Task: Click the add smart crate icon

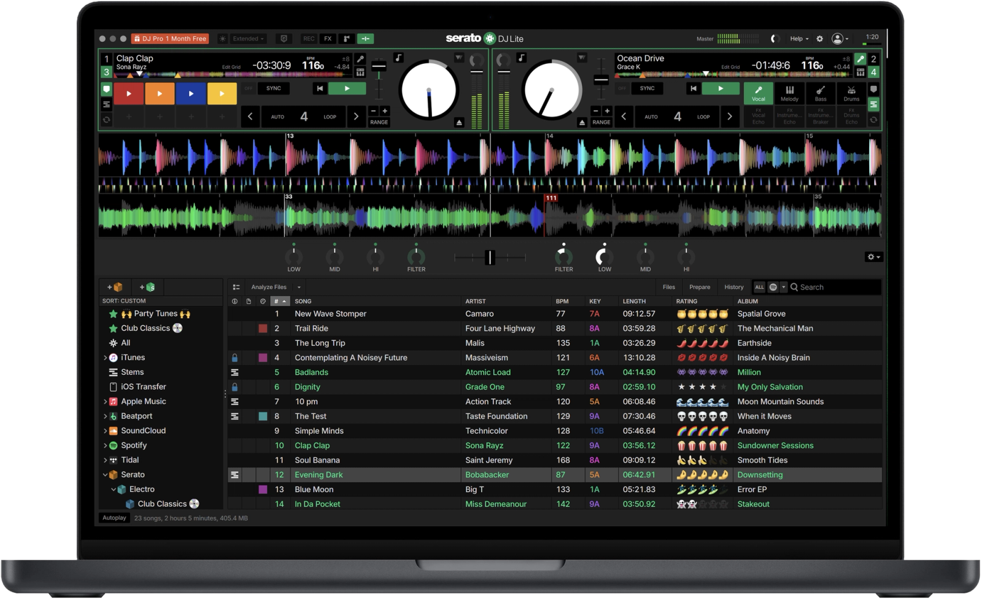Action: click(x=147, y=287)
